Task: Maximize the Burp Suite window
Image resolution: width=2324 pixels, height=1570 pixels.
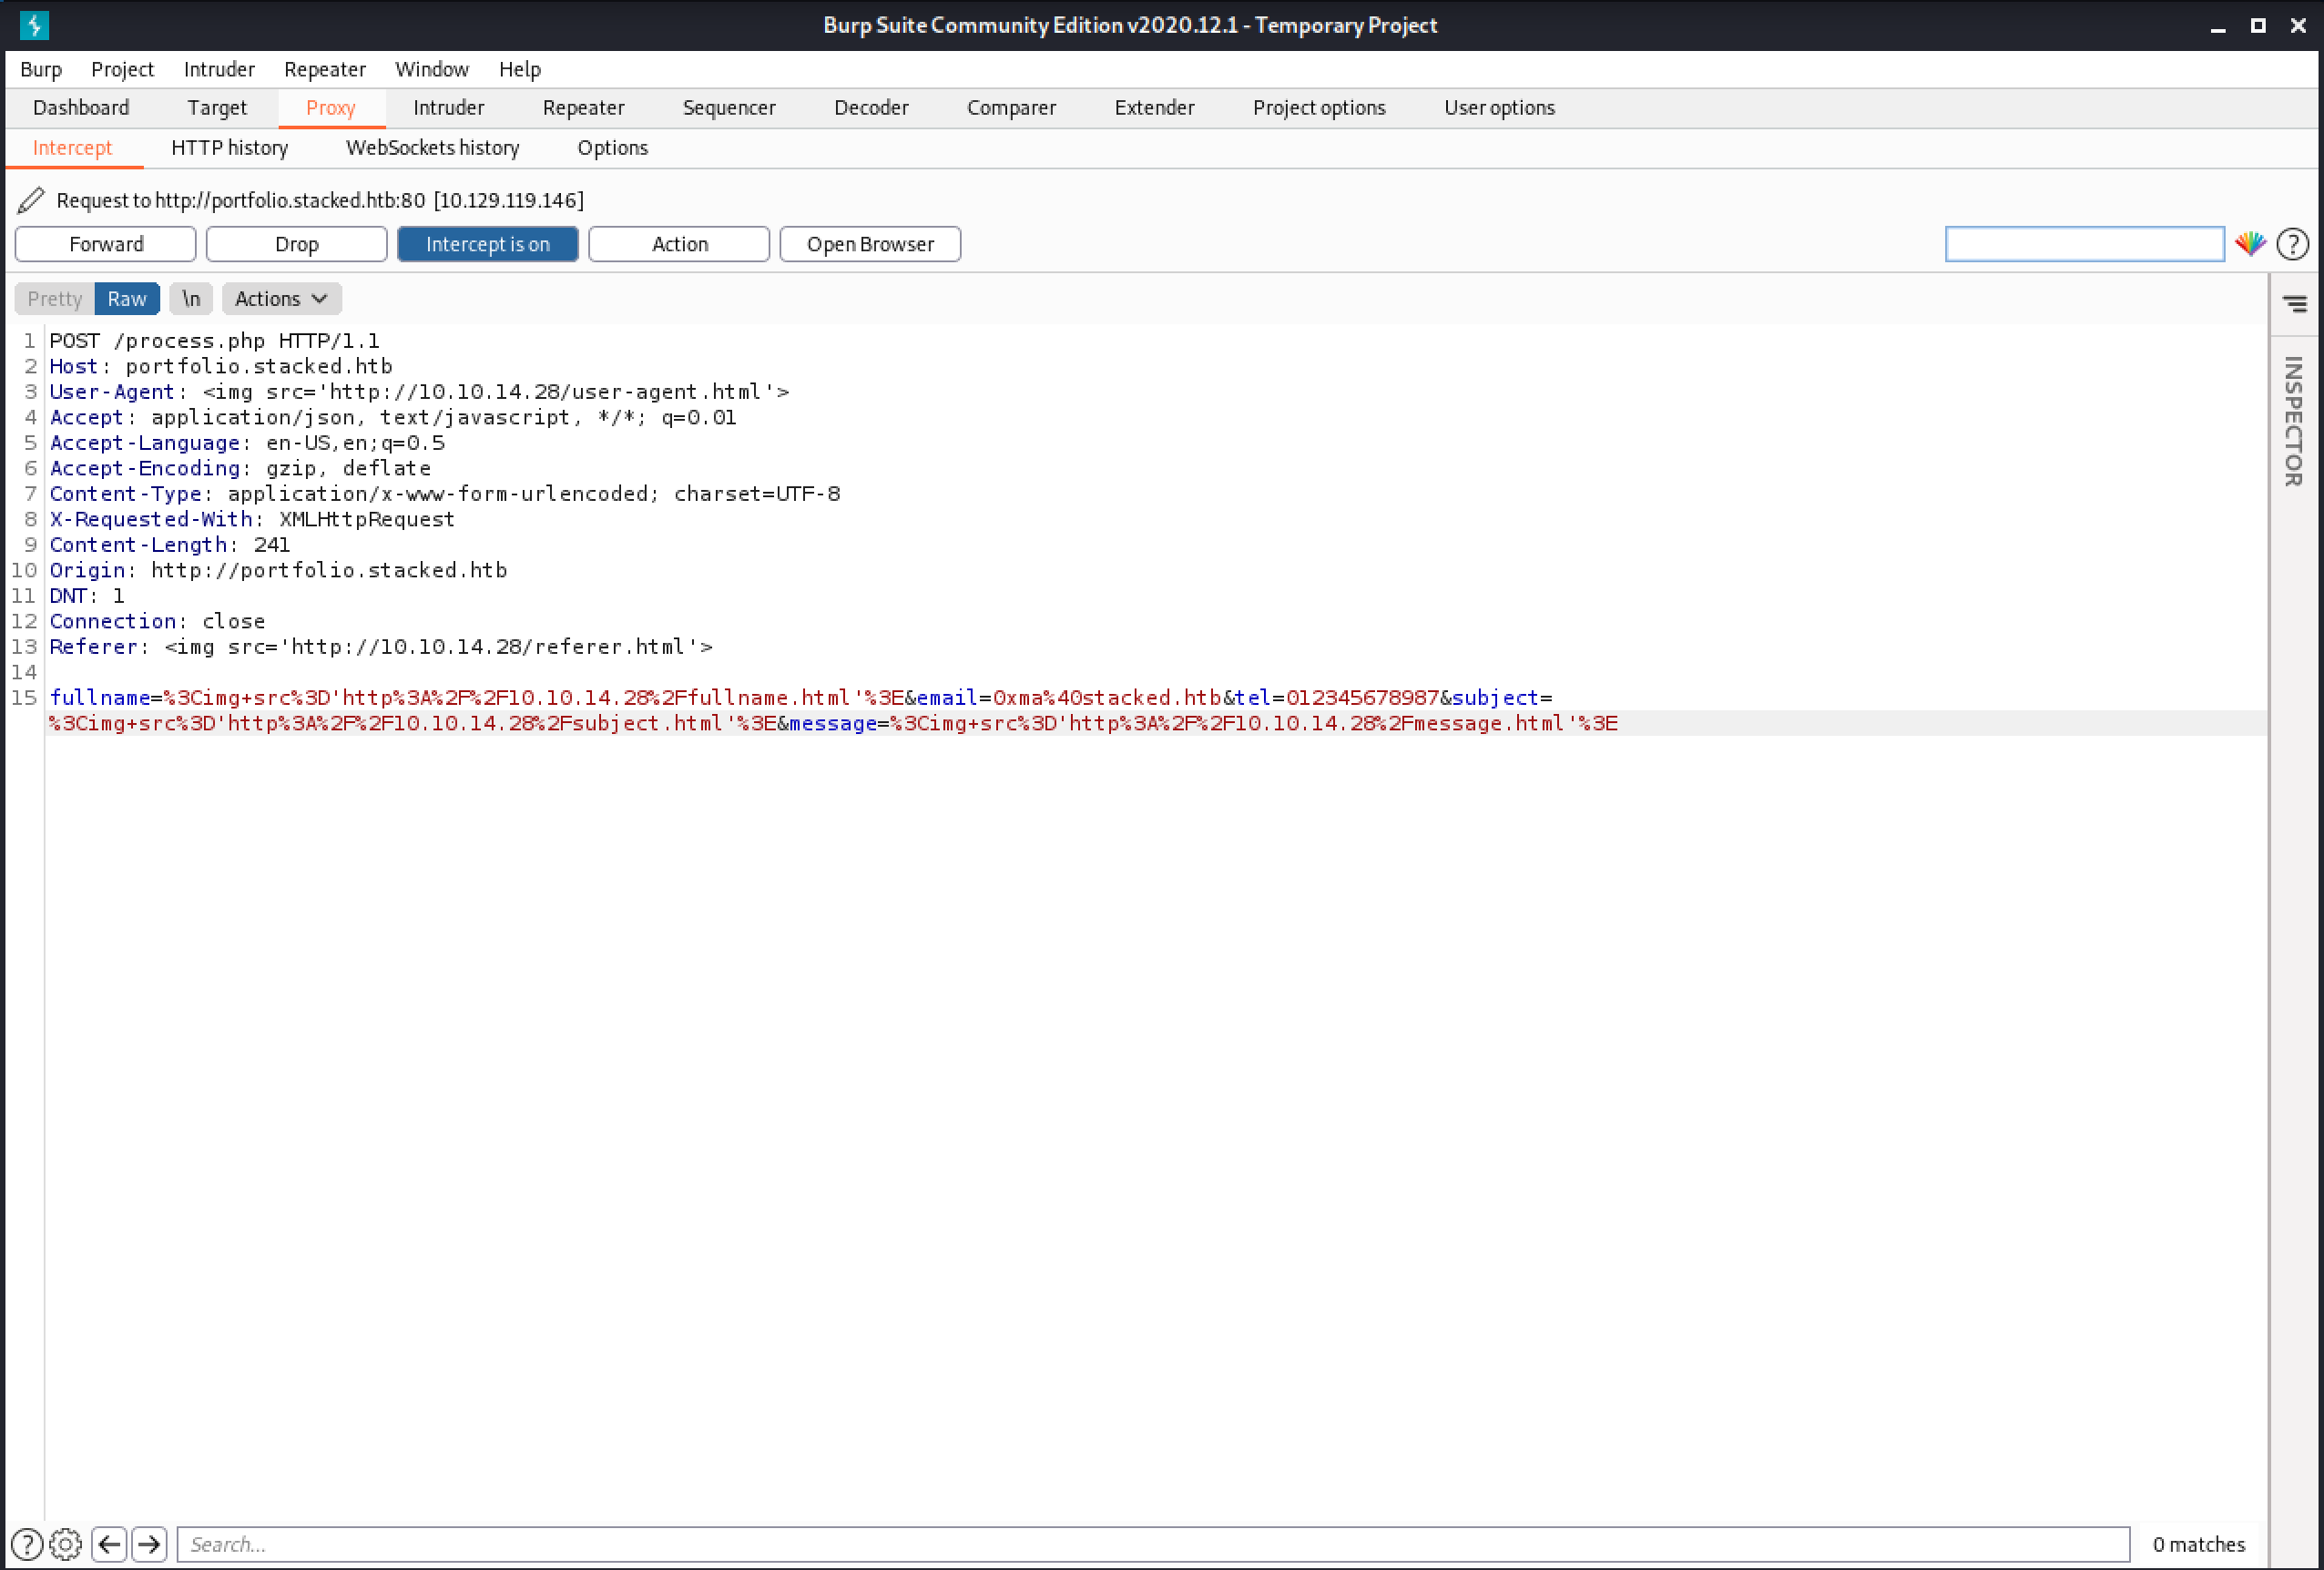Action: coord(2257,26)
